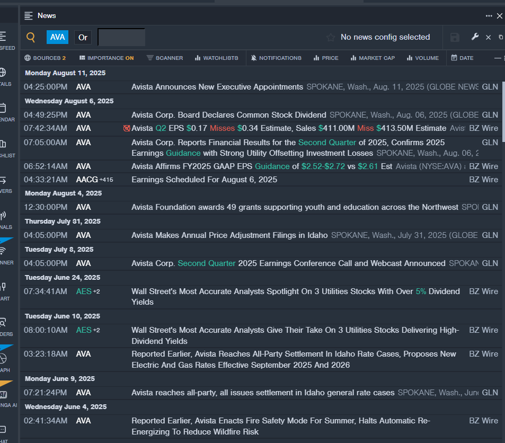Click the collapse dash at filter bar right
The height and width of the screenshot is (443, 505).
(498, 58)
